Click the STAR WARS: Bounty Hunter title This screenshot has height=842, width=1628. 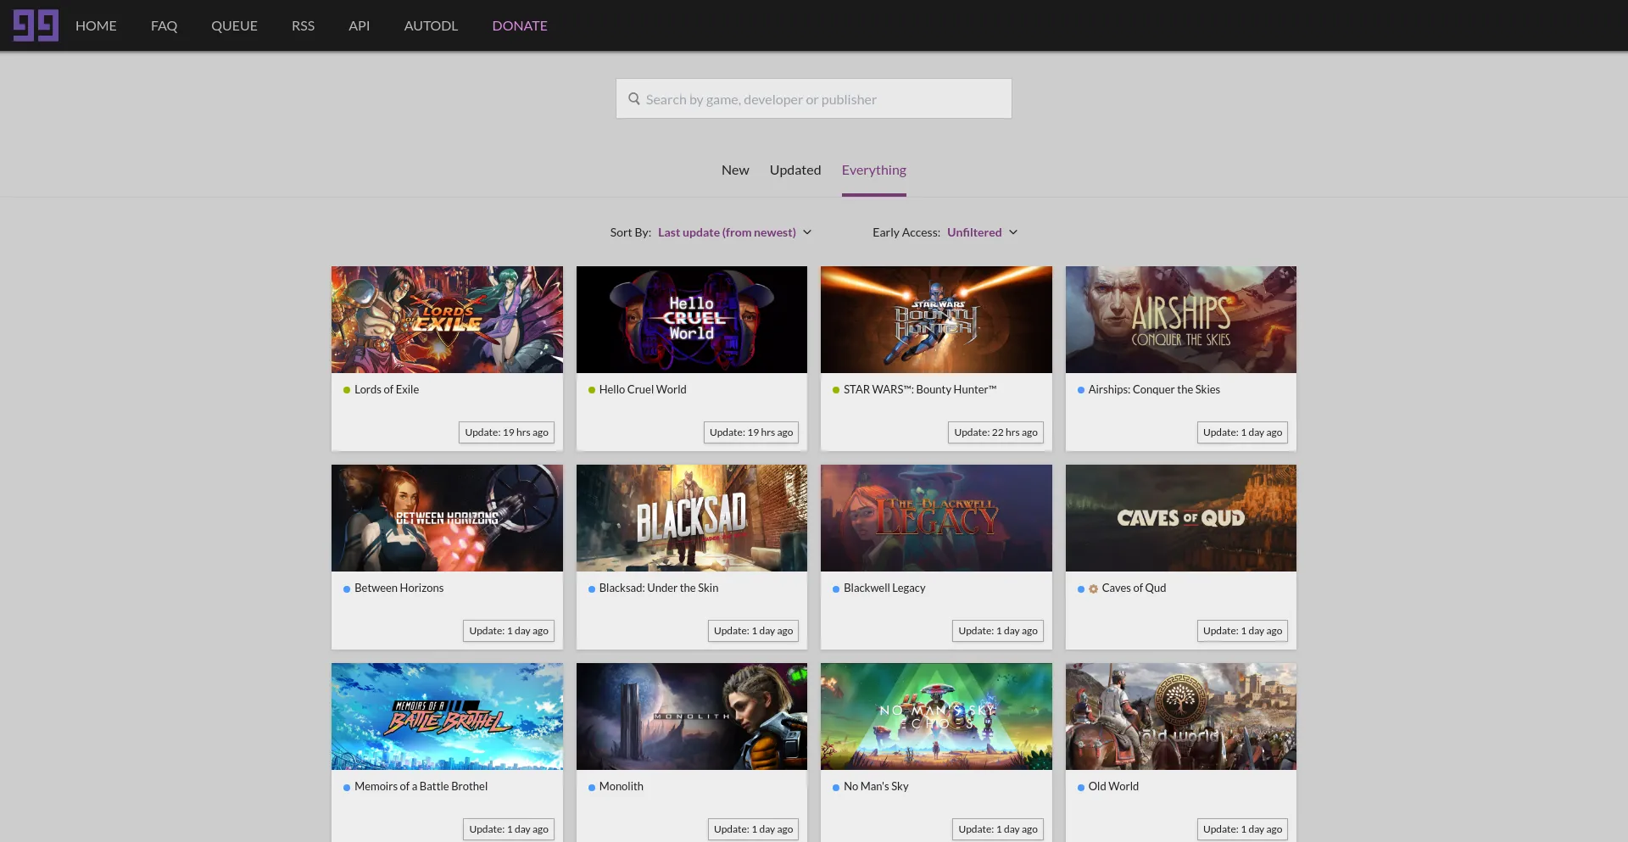coord(920,390)
